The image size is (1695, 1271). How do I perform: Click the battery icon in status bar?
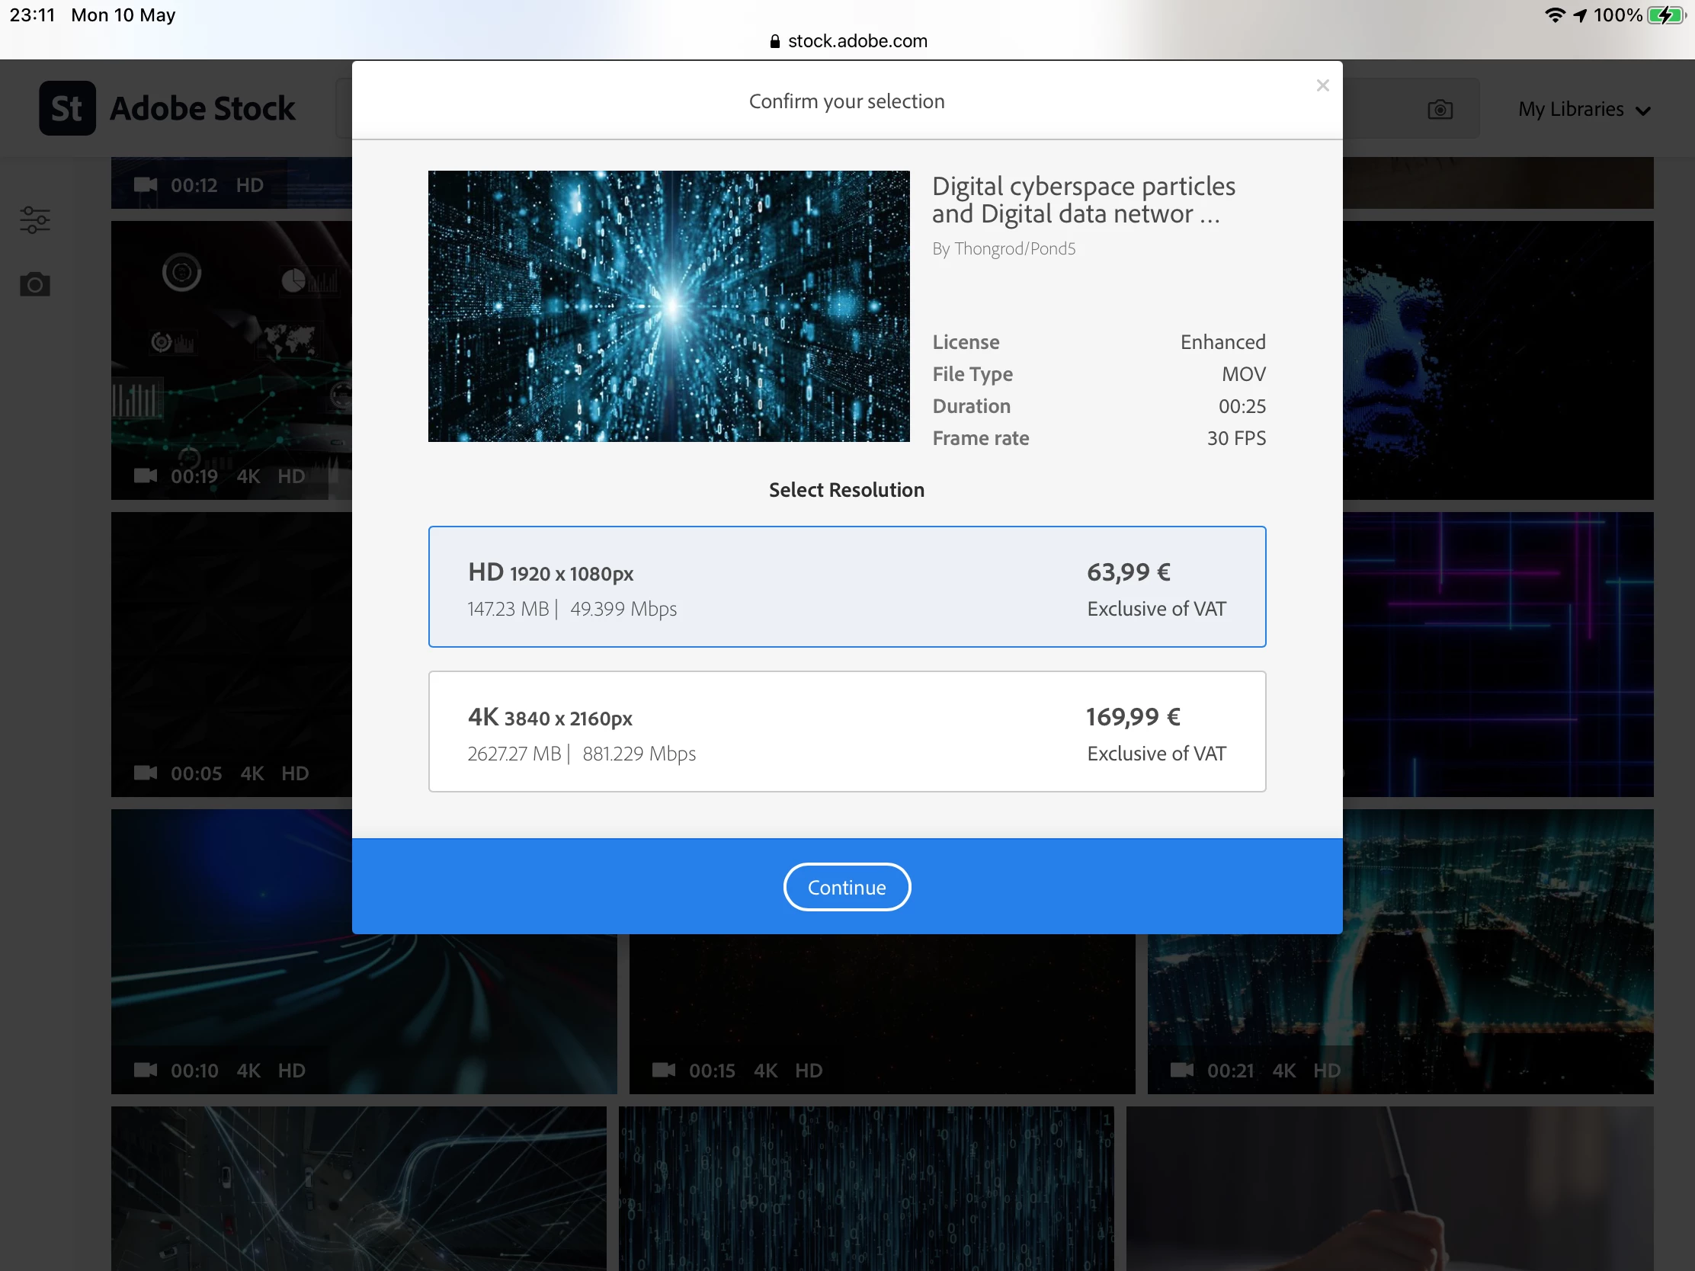[x=1666, y=15]
